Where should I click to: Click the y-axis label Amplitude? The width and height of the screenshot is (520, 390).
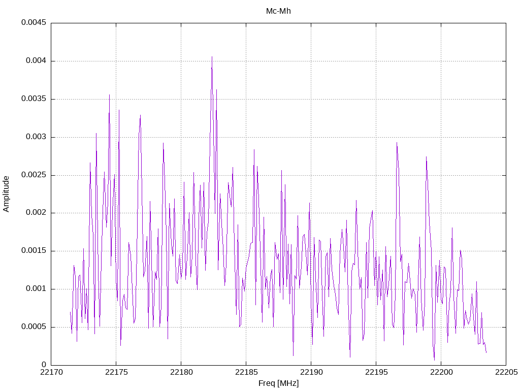click(x=6, y=194)
